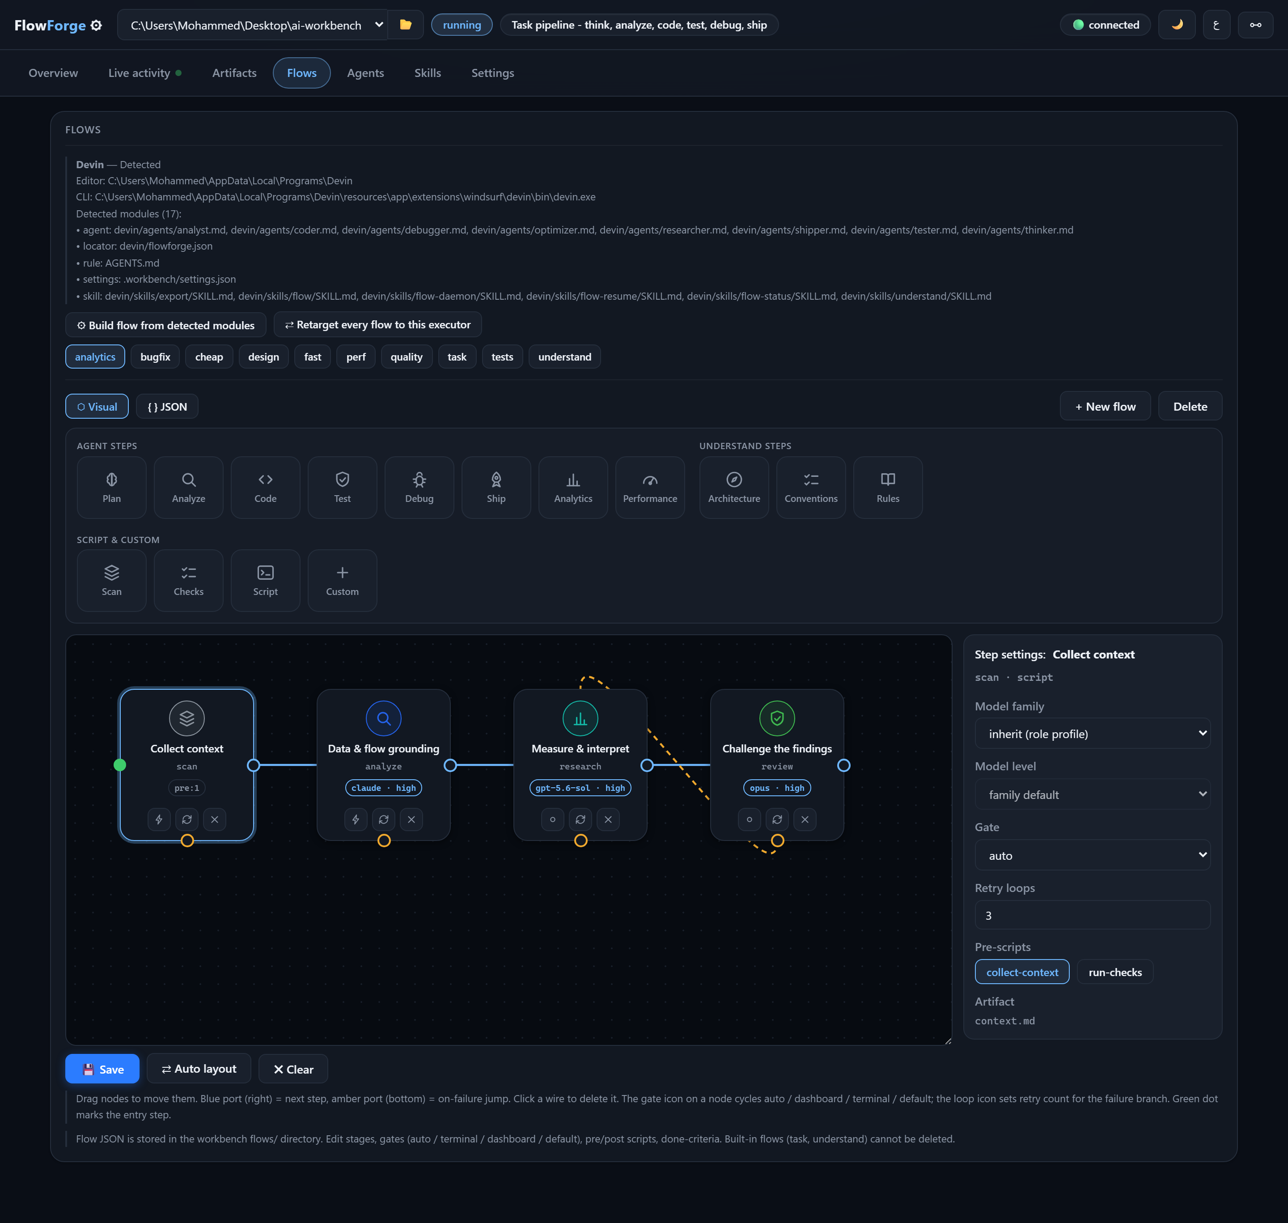The image size is (1288, 1223).
Task: Toggle the dark mode moon icon
Action: click(x=1177, y=25)
